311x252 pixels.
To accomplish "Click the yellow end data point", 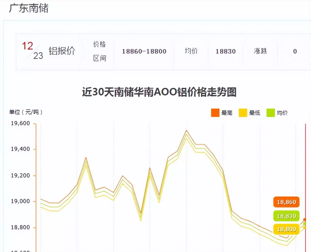I will pyautogui.click(x=305, y=227).
